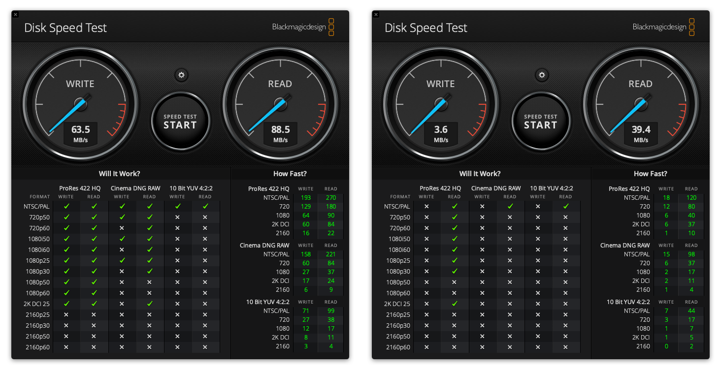Open settings gear in the 3.6 MB/s write window
This screenshot has height=372, width=721.
click(542, 75)
